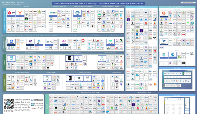Open the TiKV project card
This screenshot has height=114, width=197.
pos(11,13)
